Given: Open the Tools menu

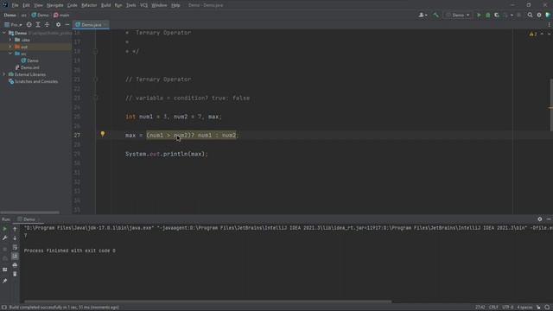Looking at the screenshot, I should [x=130, y=5].
